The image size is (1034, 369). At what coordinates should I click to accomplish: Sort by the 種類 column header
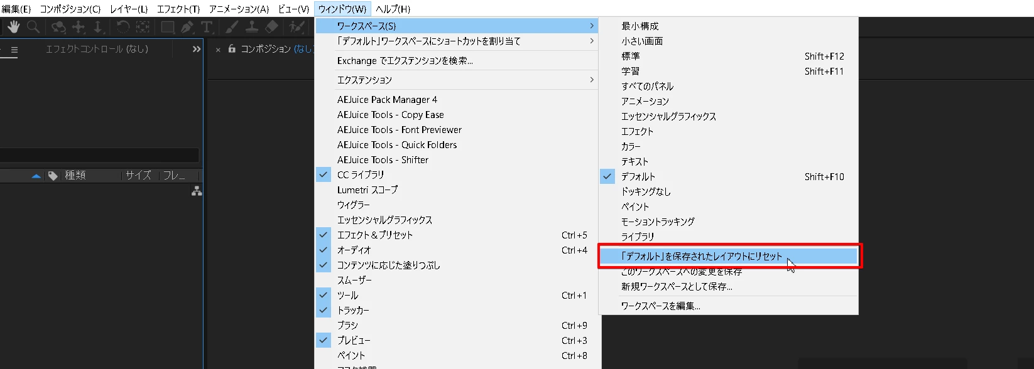point(75,176)
